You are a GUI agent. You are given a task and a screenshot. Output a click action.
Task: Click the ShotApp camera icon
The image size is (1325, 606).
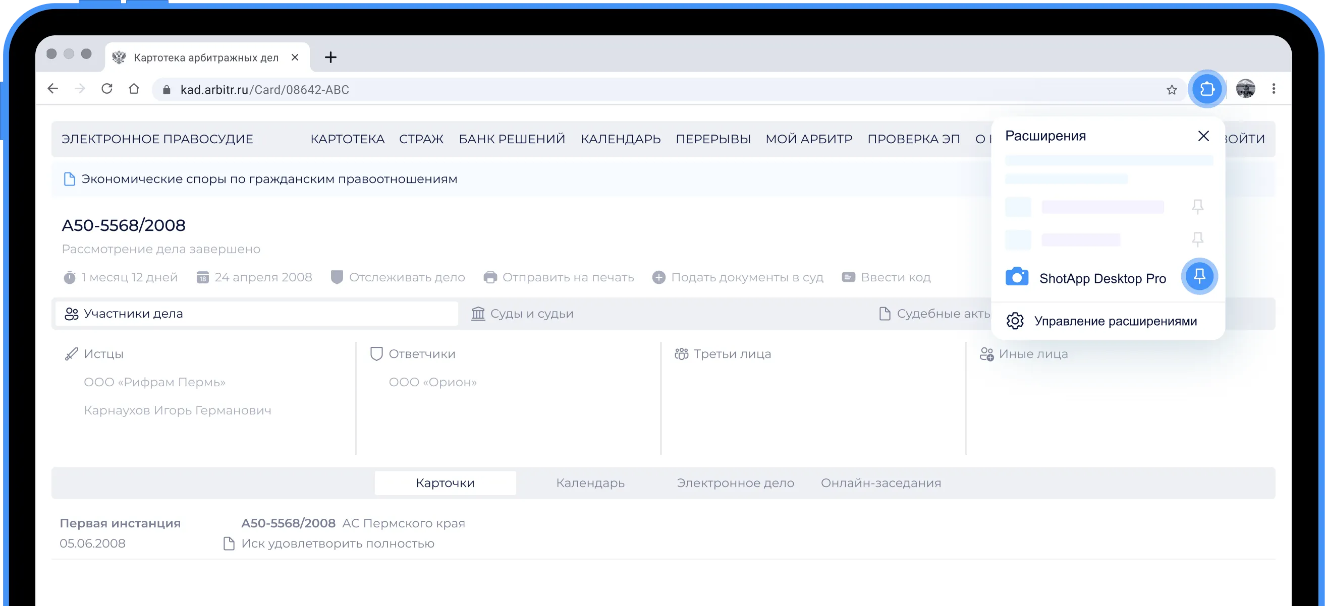click(1016, 277)
